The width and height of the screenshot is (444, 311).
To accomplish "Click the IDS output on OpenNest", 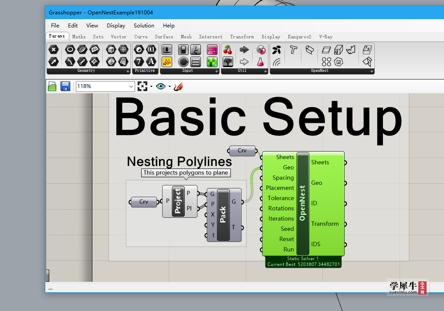I will 316,244.
